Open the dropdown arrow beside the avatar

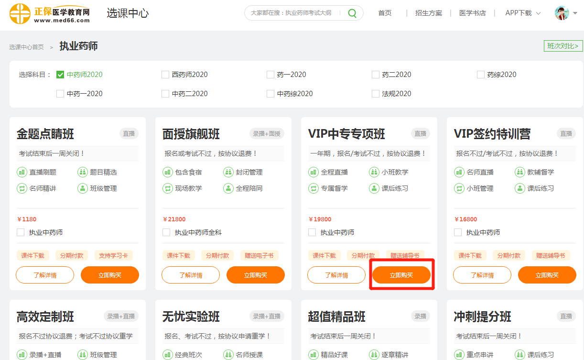pos(575,14)
